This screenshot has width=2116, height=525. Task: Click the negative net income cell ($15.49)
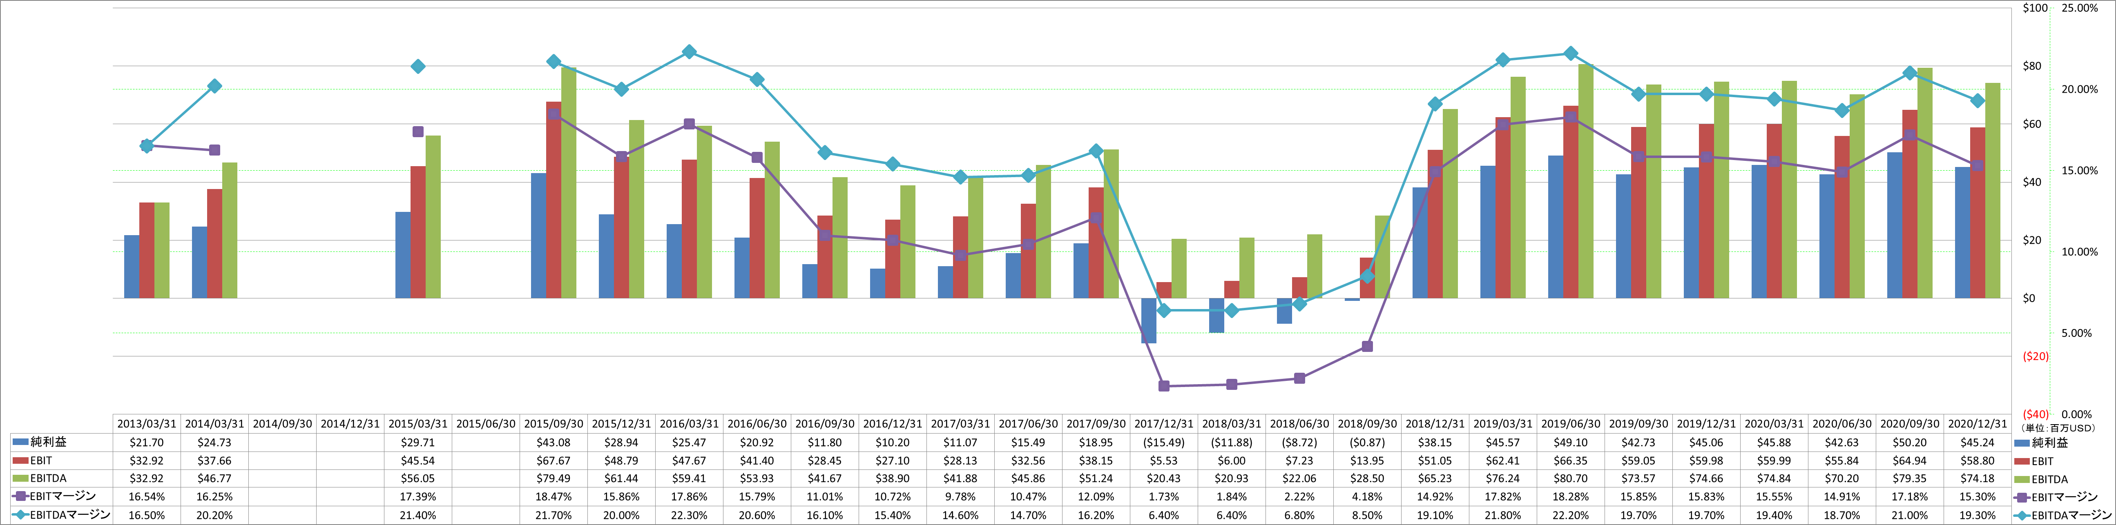1164,442
